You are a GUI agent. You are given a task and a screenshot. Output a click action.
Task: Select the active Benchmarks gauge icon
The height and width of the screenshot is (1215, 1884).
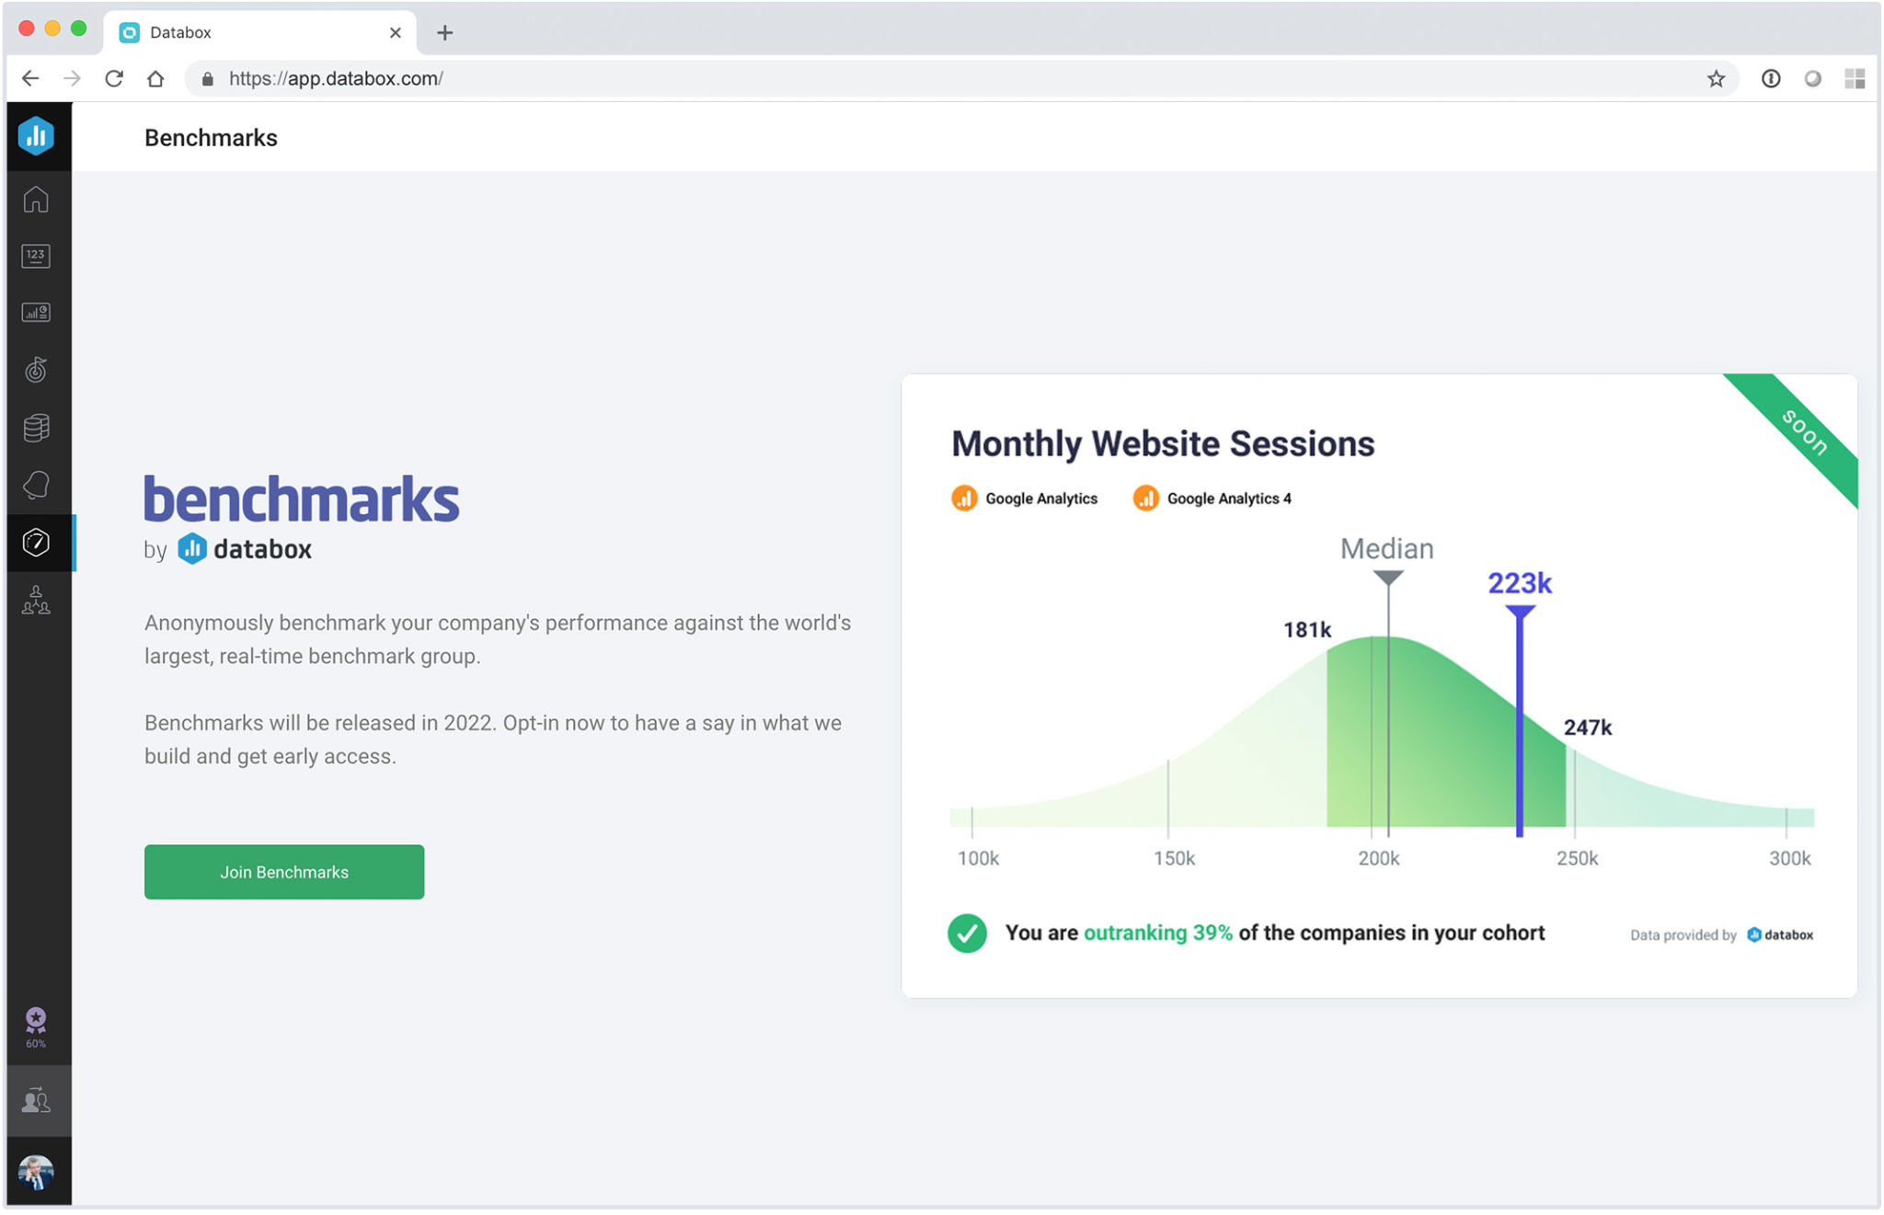click(x=36, y=543)
